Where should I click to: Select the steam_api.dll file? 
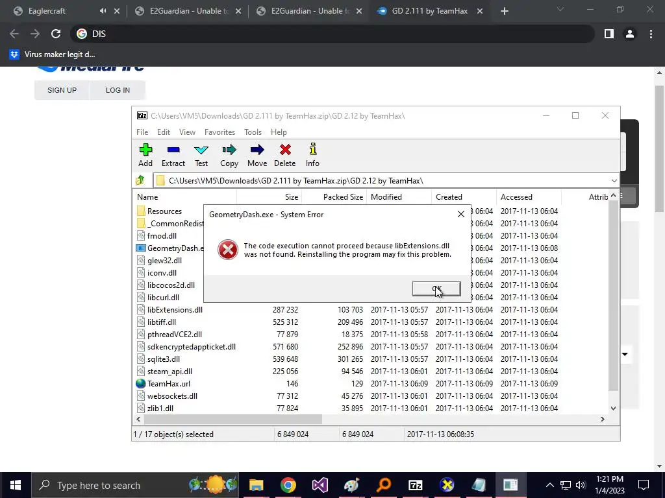(x=169, y=372)
